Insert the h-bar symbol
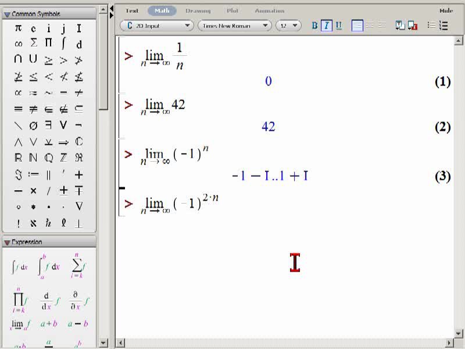Viewport: 465px width, 349px height. [48, 223]
